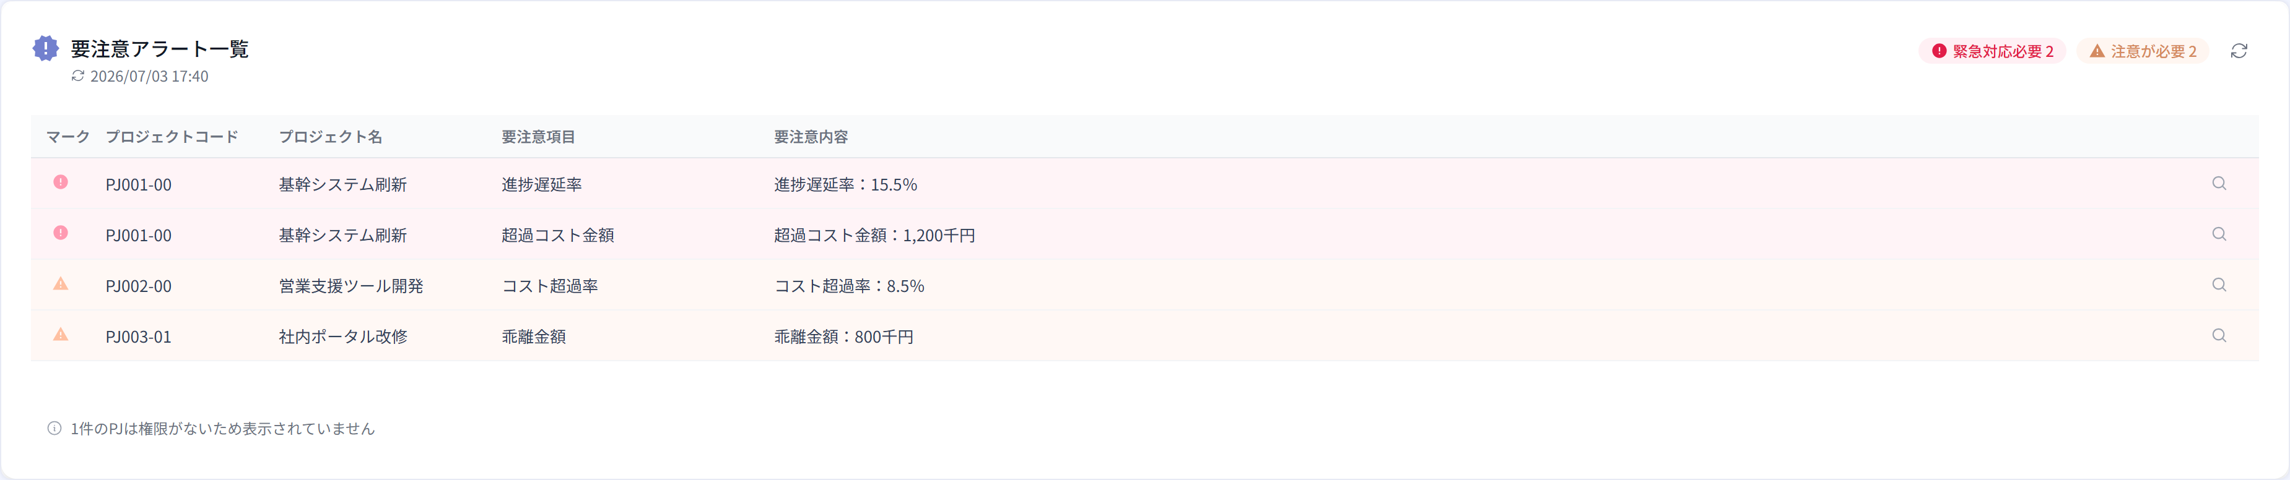Click red alert mark on 進捗遅延率 row
This screenshot has height=480, width=2290.
61,182
